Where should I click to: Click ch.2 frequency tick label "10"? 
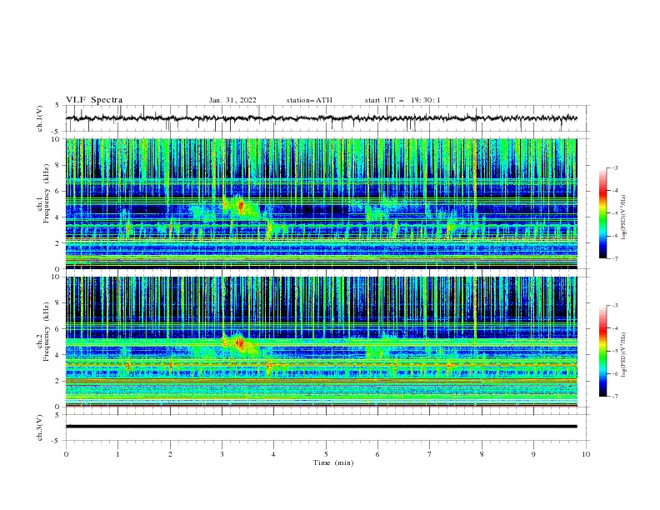(56, 277)
